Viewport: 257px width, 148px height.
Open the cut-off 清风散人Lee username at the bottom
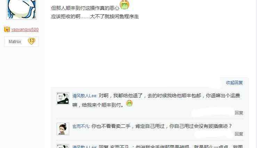85,146
